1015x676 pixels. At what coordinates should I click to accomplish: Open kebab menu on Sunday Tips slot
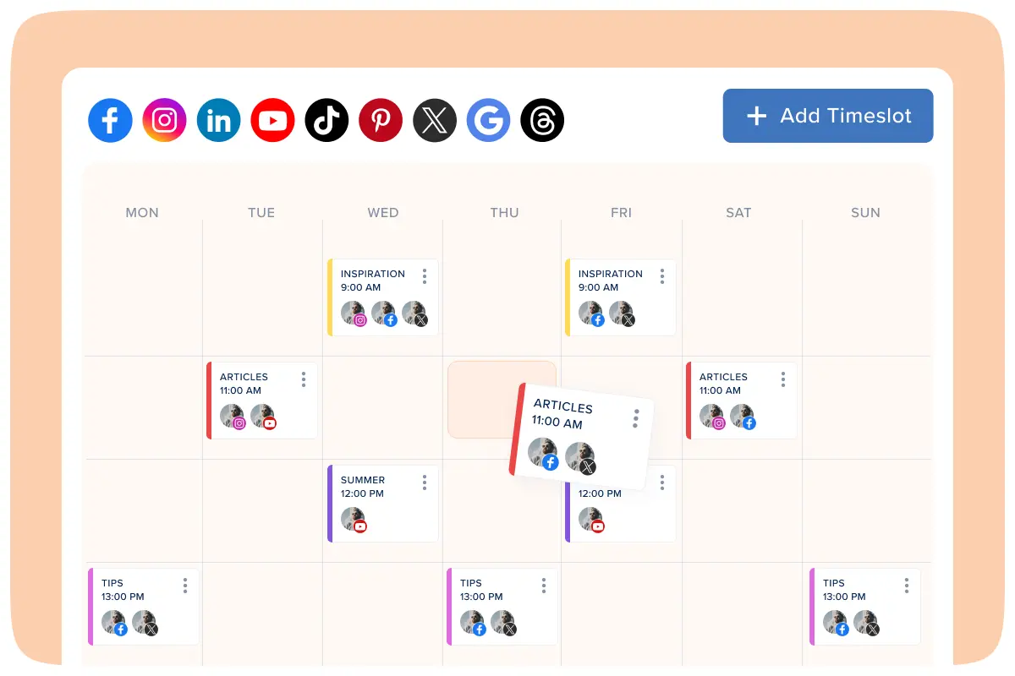pos(907,586)
